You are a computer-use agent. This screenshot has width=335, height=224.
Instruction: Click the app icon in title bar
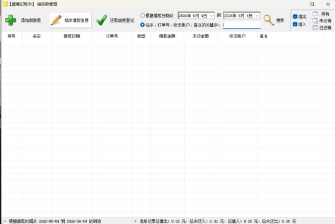5,4
